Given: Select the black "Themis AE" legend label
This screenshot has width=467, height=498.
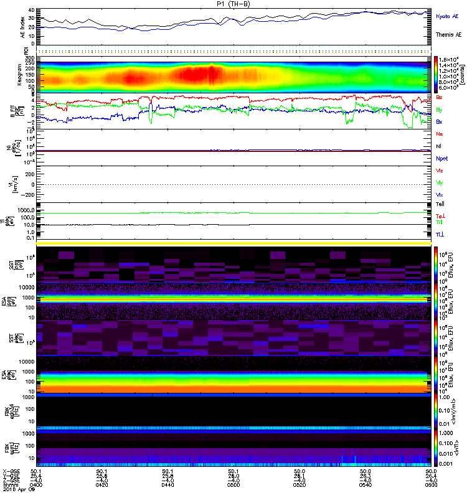Looking at the screenshot, I should coord(448,35).
